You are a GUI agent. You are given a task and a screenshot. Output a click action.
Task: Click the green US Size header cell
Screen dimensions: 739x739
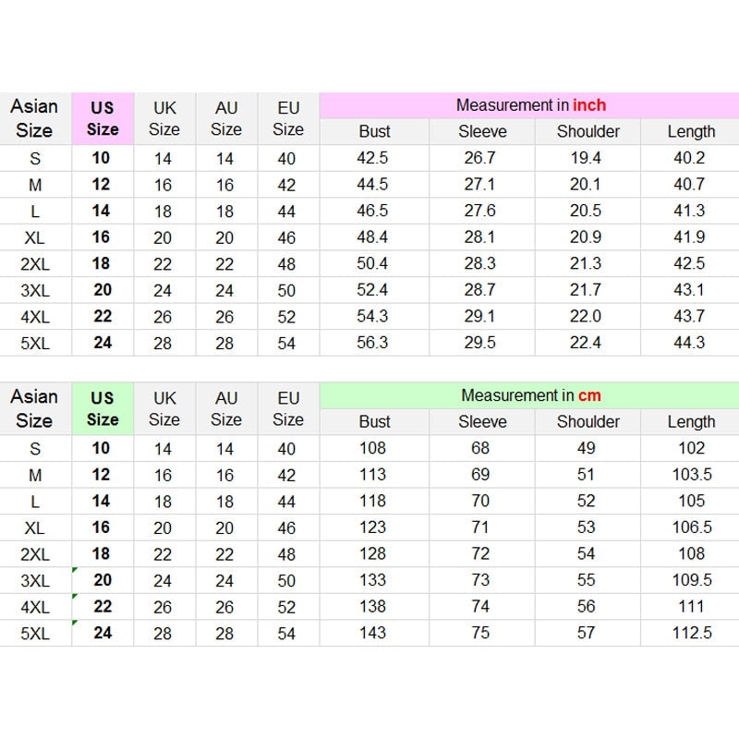point(103,408)
